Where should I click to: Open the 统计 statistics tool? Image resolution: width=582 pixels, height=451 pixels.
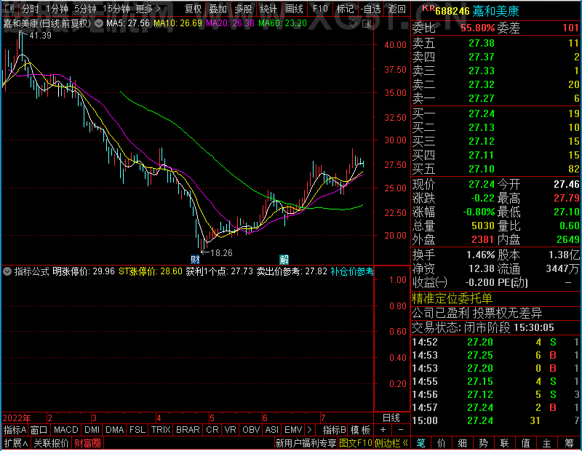click(x=268, y=9)
